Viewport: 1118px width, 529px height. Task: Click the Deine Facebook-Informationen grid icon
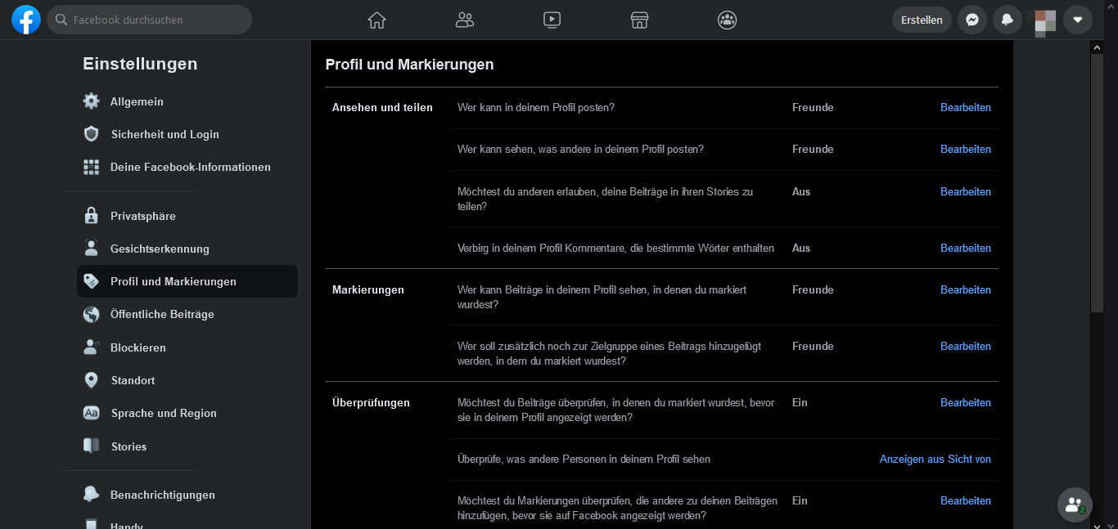92,167
